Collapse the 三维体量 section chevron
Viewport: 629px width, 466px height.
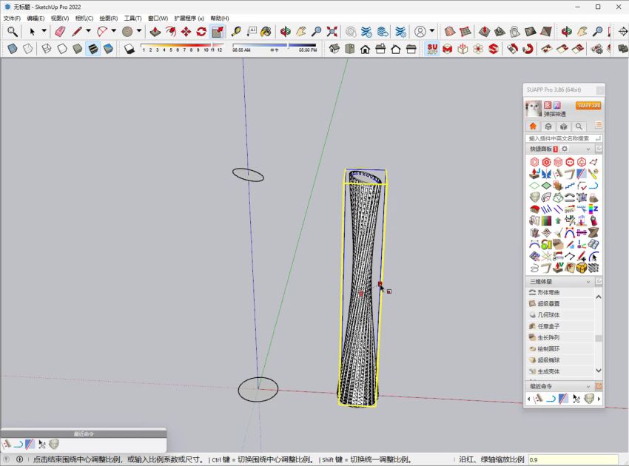click(x=588, y=282)
